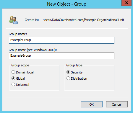The image size is (133, 113).
Task: Close the New Object - Group window
Action: click(x=126, y=3)
